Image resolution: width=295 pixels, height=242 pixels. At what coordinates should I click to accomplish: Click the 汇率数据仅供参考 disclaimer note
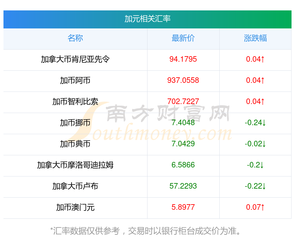145,231
